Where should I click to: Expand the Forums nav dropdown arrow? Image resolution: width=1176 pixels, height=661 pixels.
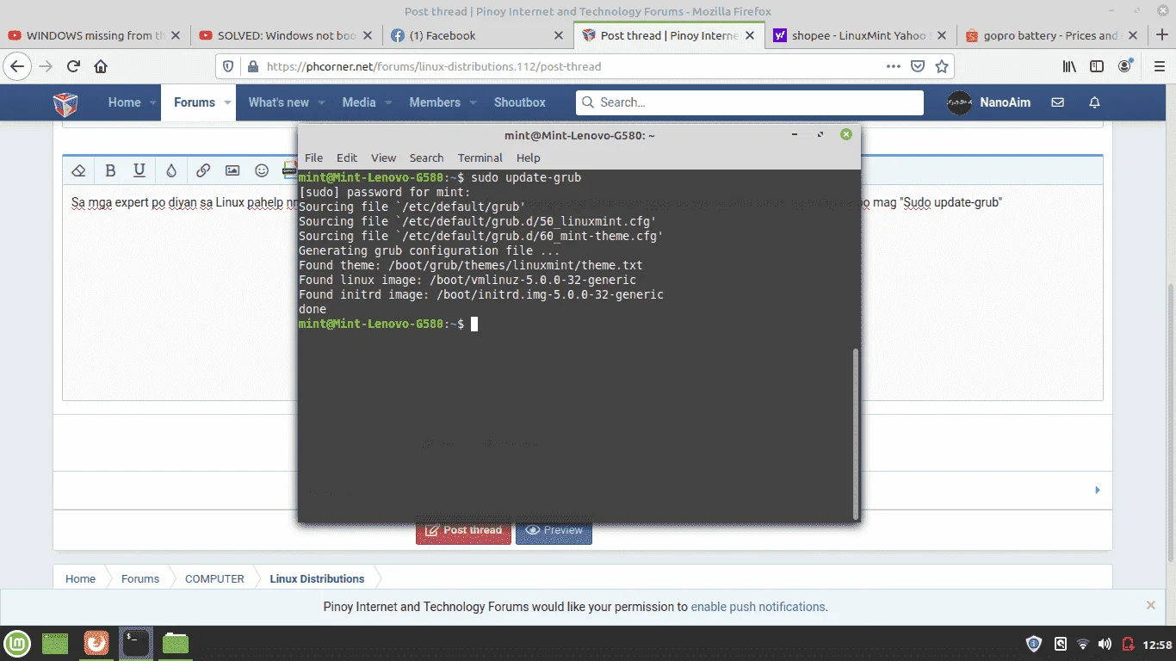pyautogui.click(x=228, y=102)
